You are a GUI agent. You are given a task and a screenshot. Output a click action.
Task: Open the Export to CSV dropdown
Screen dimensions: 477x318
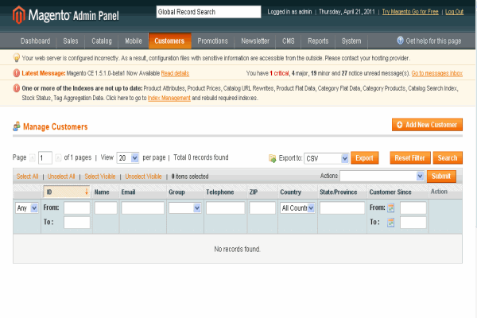click(x=327, y=158)
